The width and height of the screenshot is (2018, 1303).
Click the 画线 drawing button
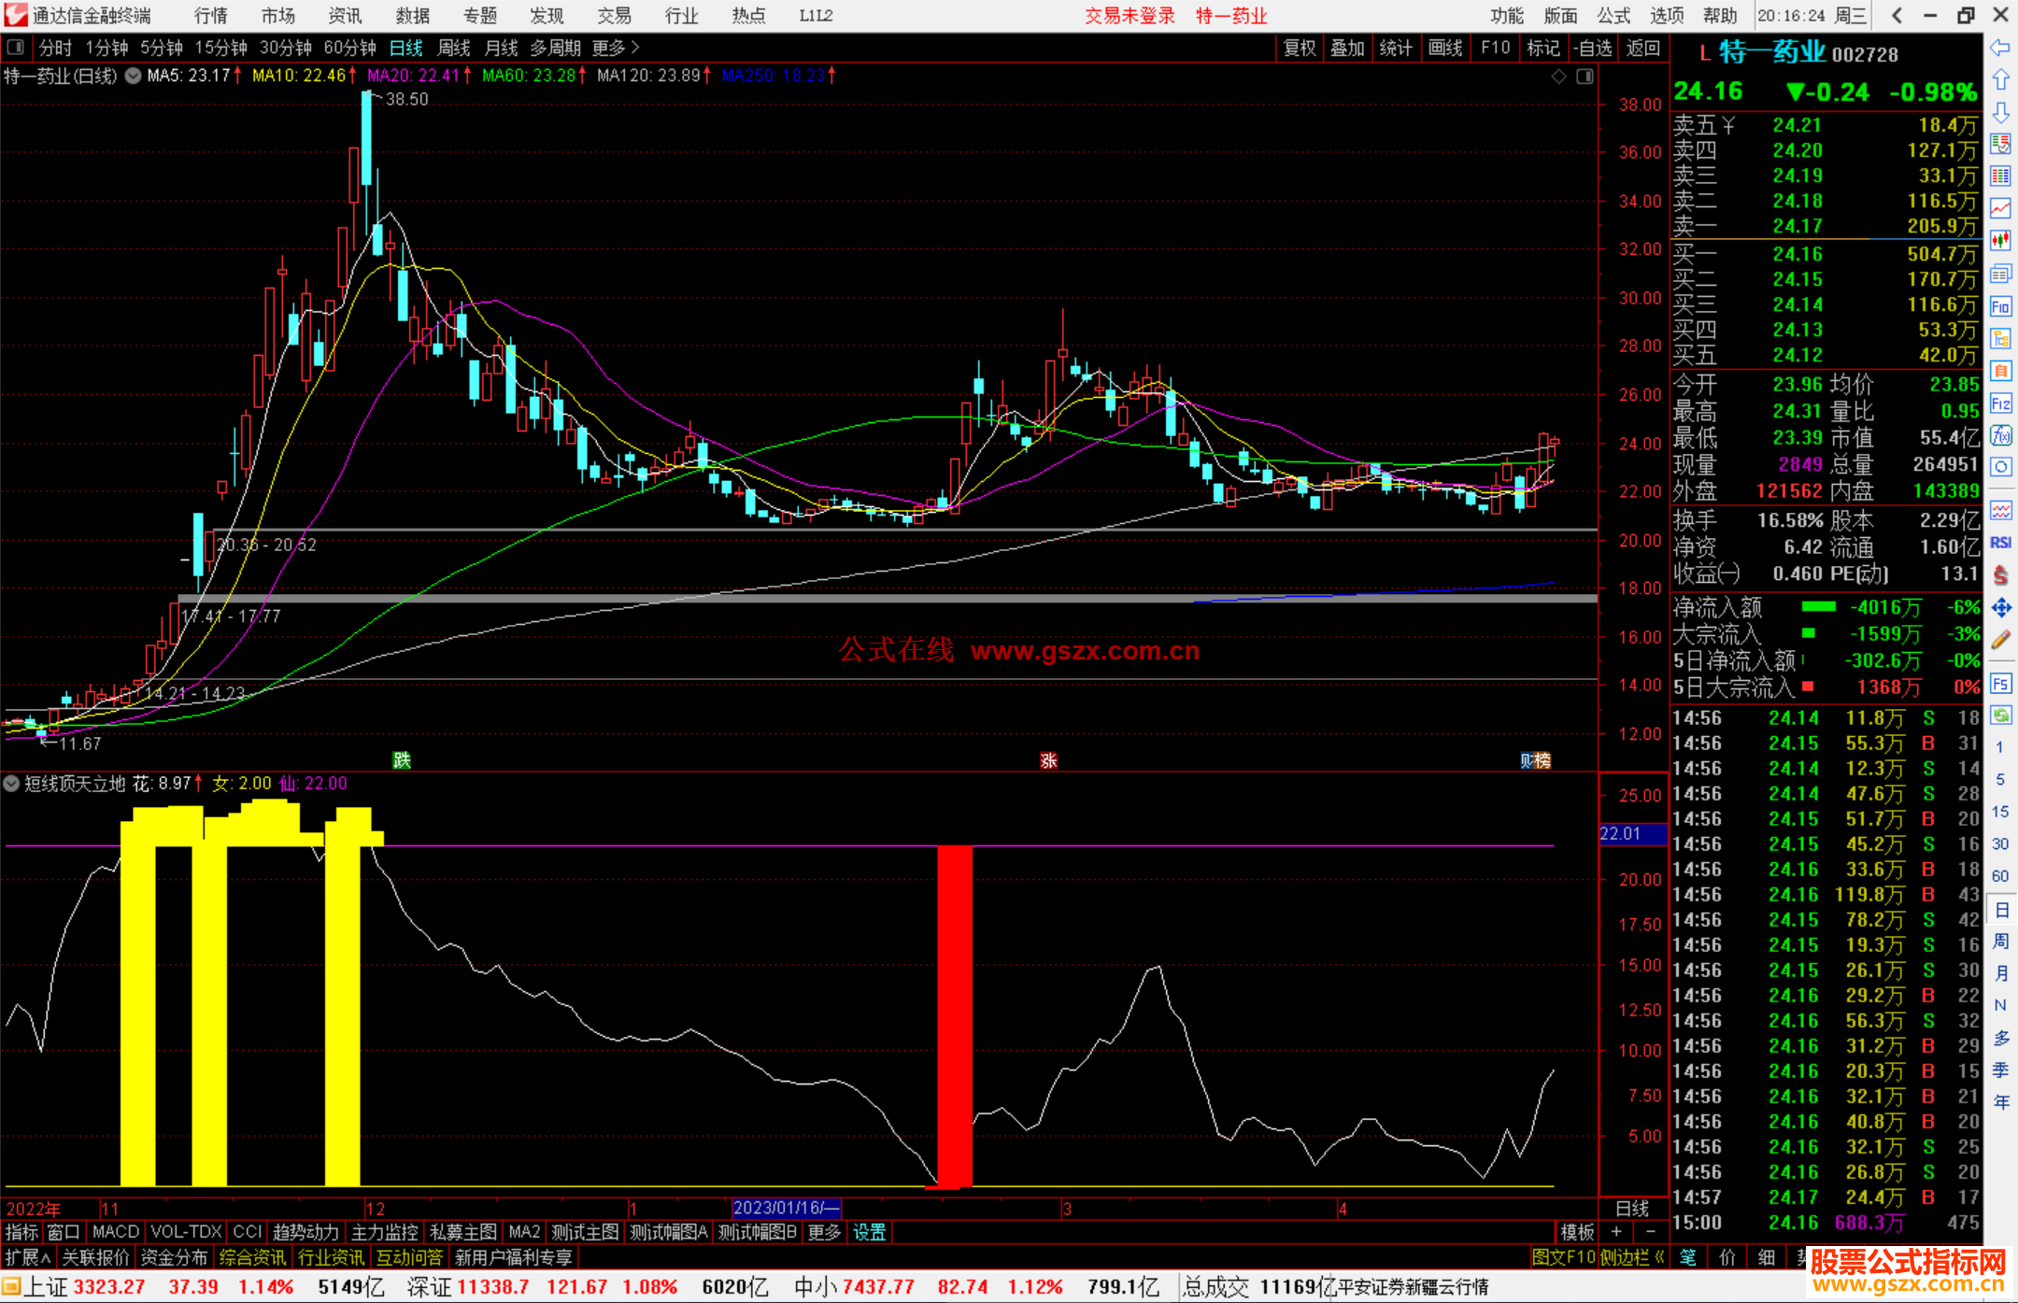click(x=1444, y=48)
